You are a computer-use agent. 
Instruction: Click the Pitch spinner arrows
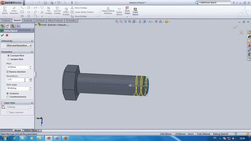coord(31,67)
